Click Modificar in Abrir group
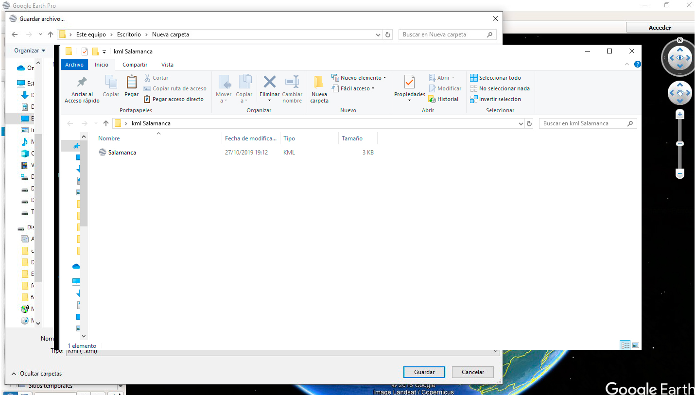The image size is (696, 395). 445,88
